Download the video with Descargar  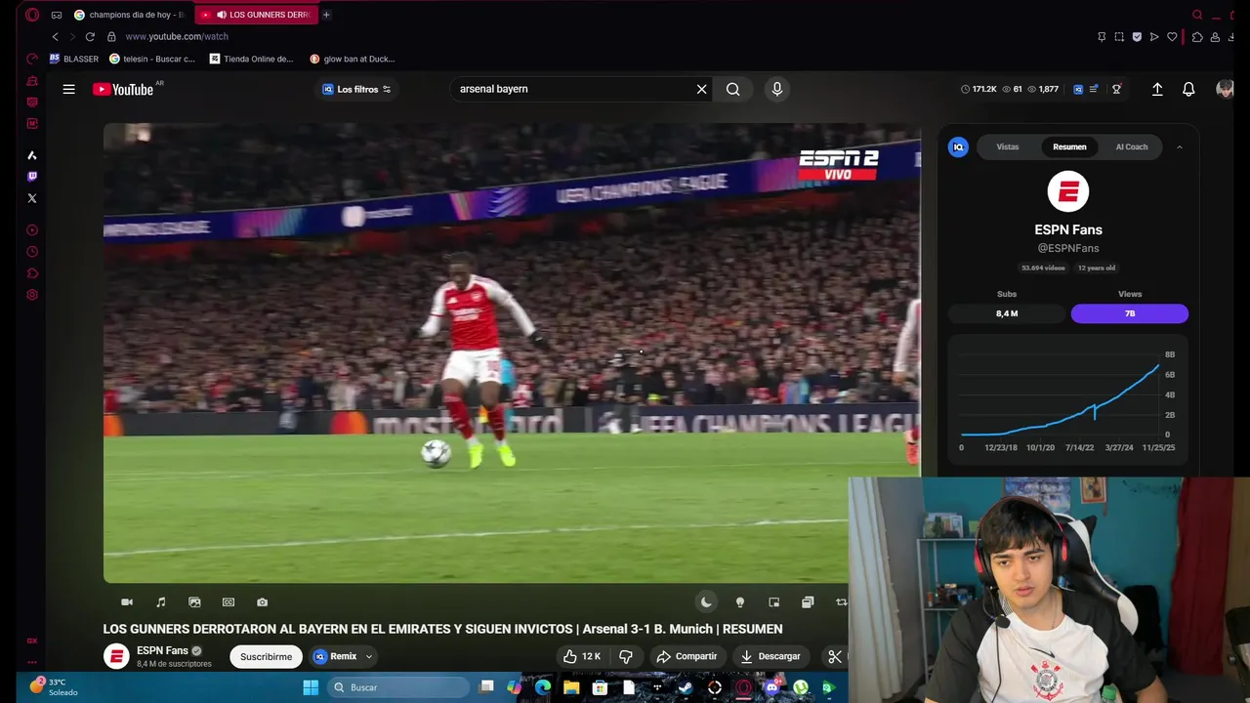(770, 656)
